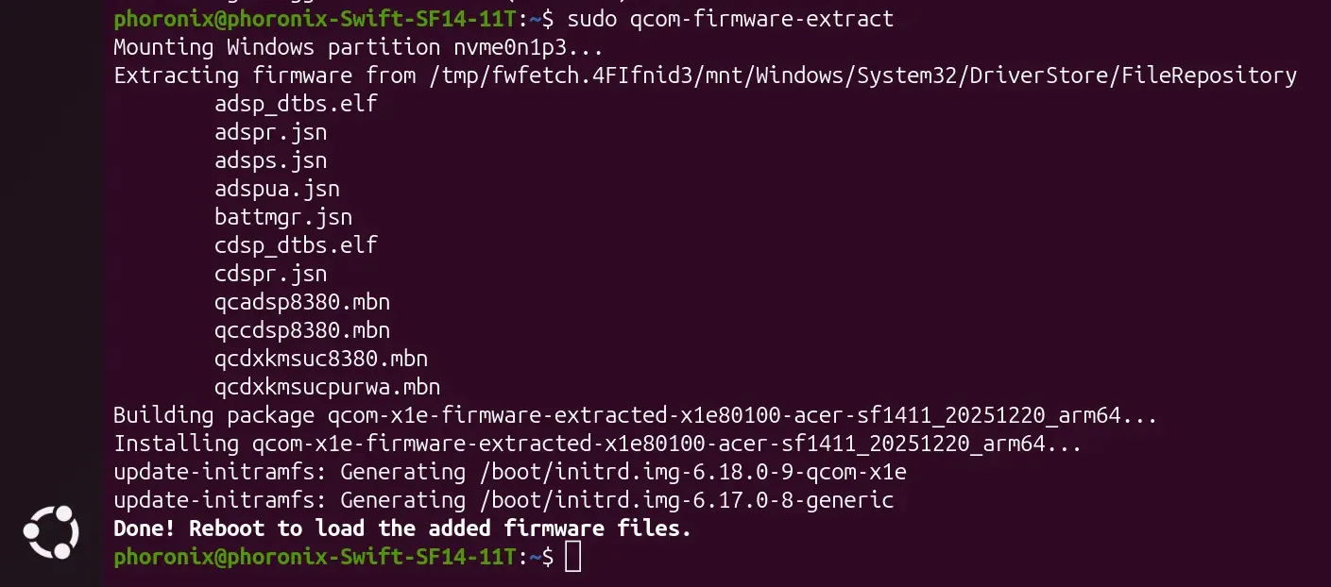Click the Ubuntu logo in the dock
The height and width of the screenshot is (587, 1331).
(x=51, y=532)
